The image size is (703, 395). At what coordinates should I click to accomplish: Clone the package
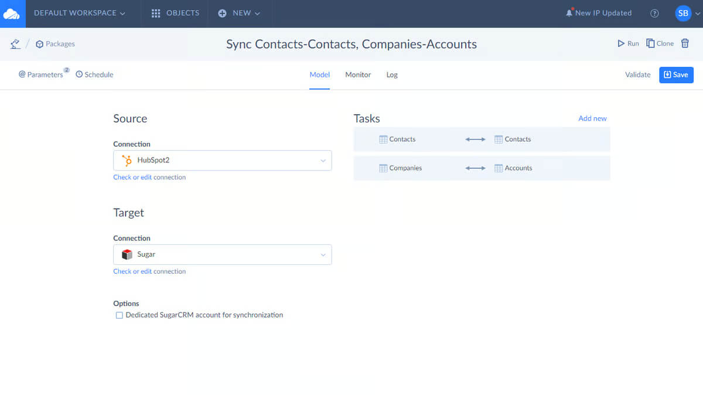660,43
